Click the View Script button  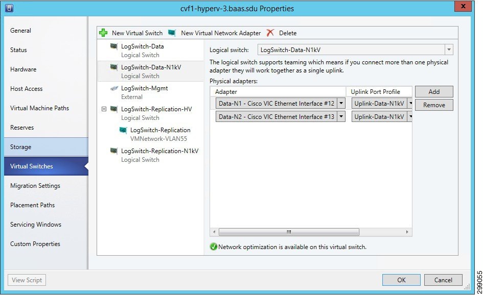click(x=27, y=280)
